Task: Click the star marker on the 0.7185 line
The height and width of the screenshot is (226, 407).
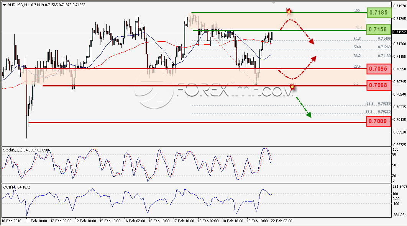Action: point(288,11)
